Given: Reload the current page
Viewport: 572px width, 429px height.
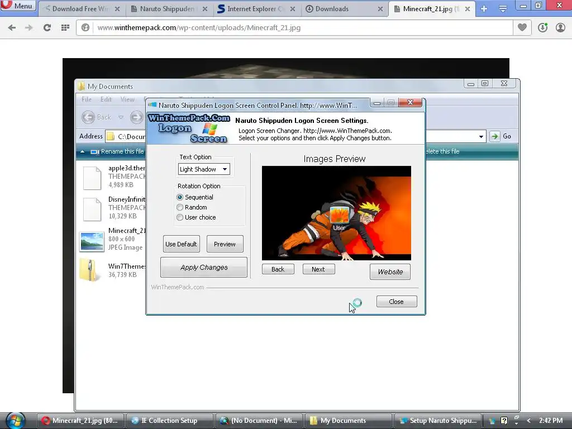Looking at the screenshot, I should tap(47, 27).
